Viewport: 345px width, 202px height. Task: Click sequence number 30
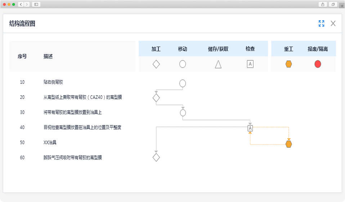click(x=22, y=113)
